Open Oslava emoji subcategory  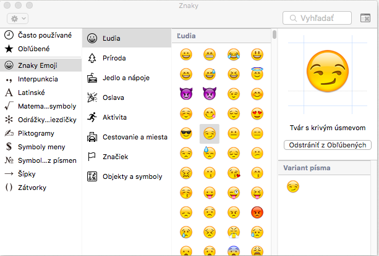127,97
